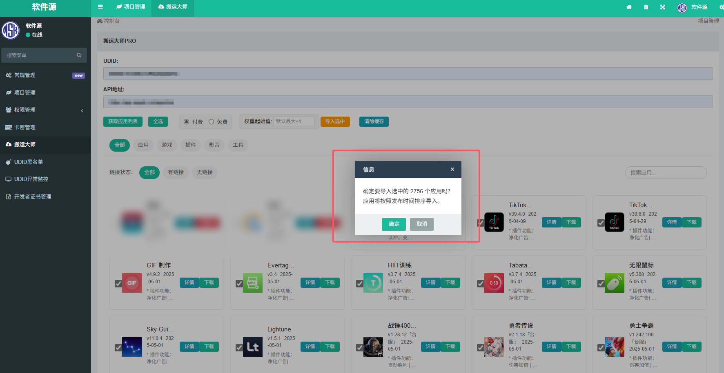The image size is (724, 373).
Task: Click the GIF 制作 app icon
Action: tap(132, 283)
